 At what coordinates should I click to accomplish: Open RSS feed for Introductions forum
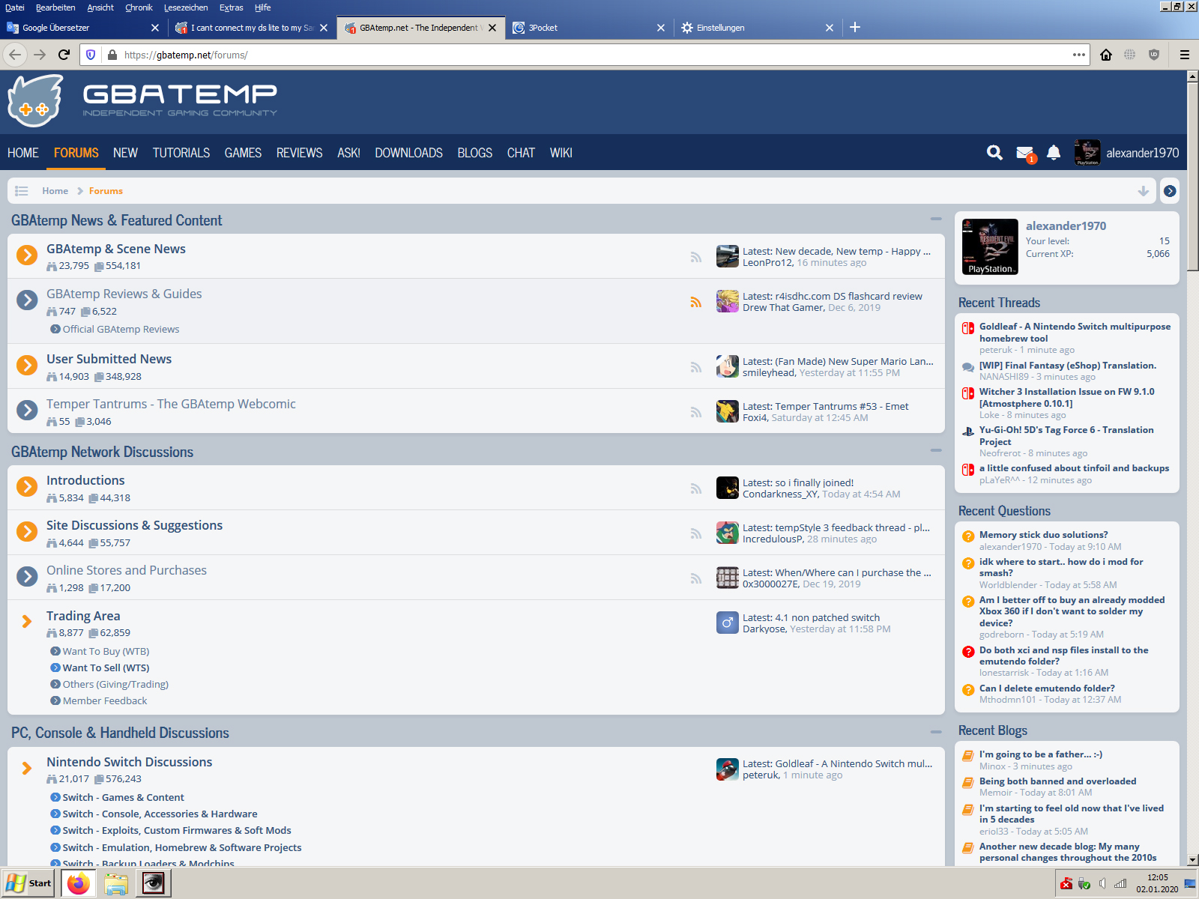tap(696, 488)
